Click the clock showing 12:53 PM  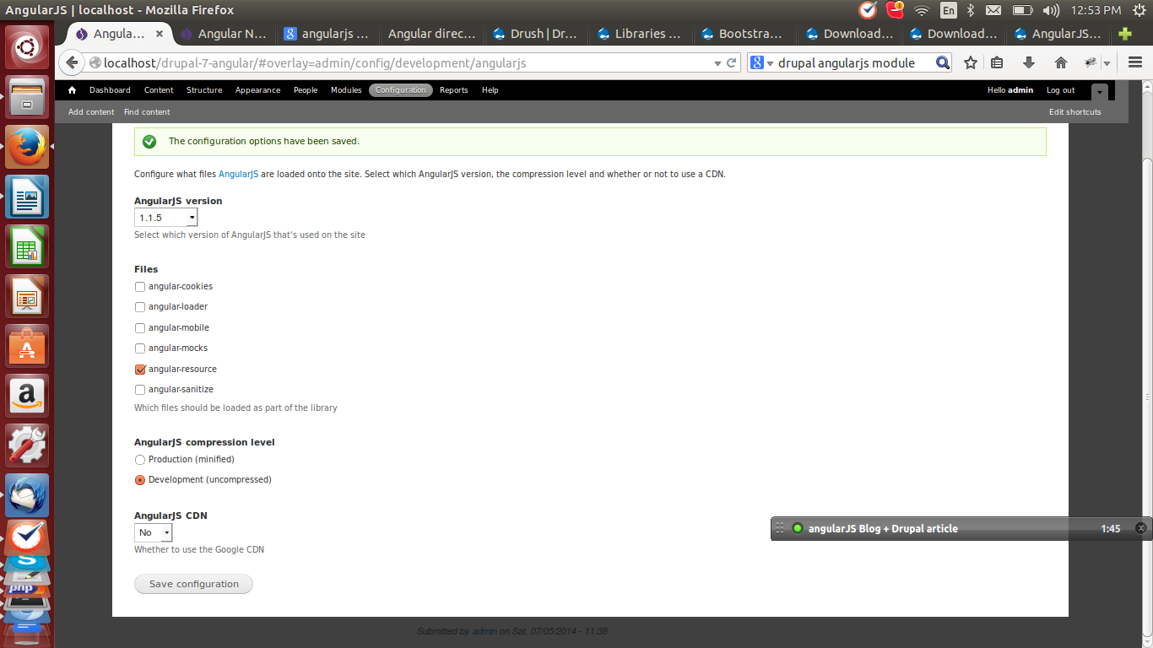click(1096, 10)
